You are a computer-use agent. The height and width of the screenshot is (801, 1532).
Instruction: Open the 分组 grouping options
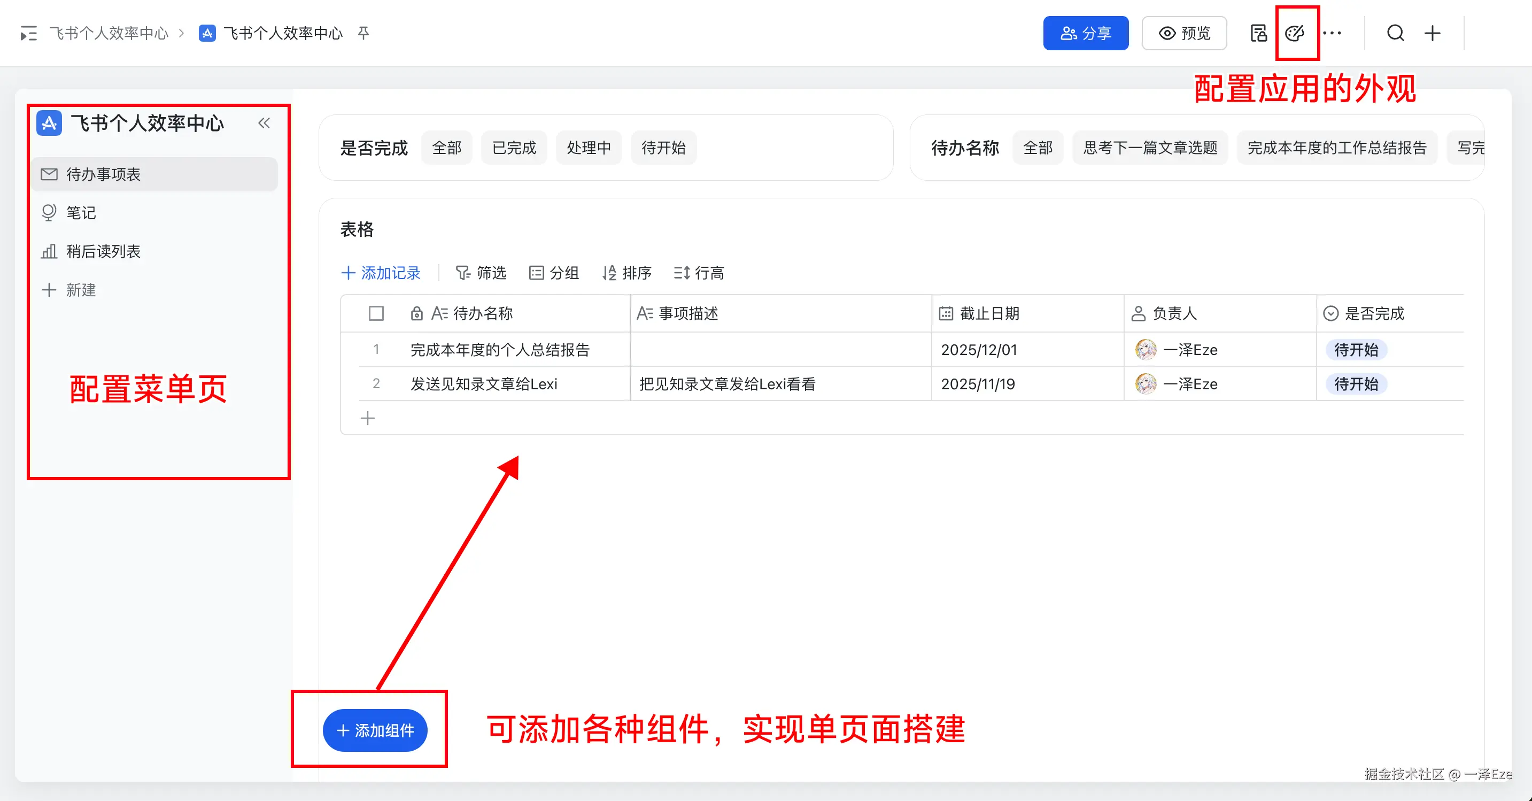[554, 273]
